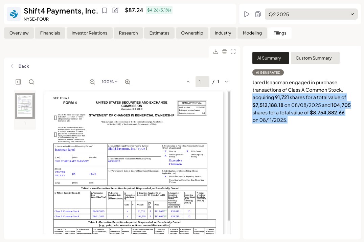Go to the next page arrow
Image resolution: width=364 pixels, height=242 pixels.
tap(226, 82)
